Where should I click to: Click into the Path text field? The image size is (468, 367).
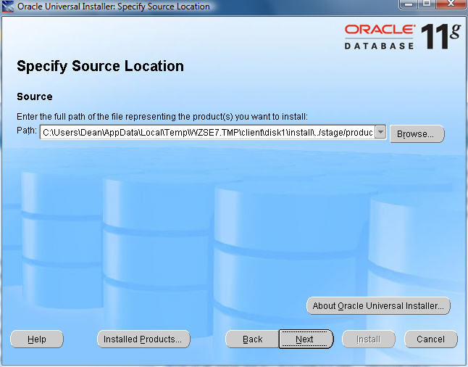point(207,133)
